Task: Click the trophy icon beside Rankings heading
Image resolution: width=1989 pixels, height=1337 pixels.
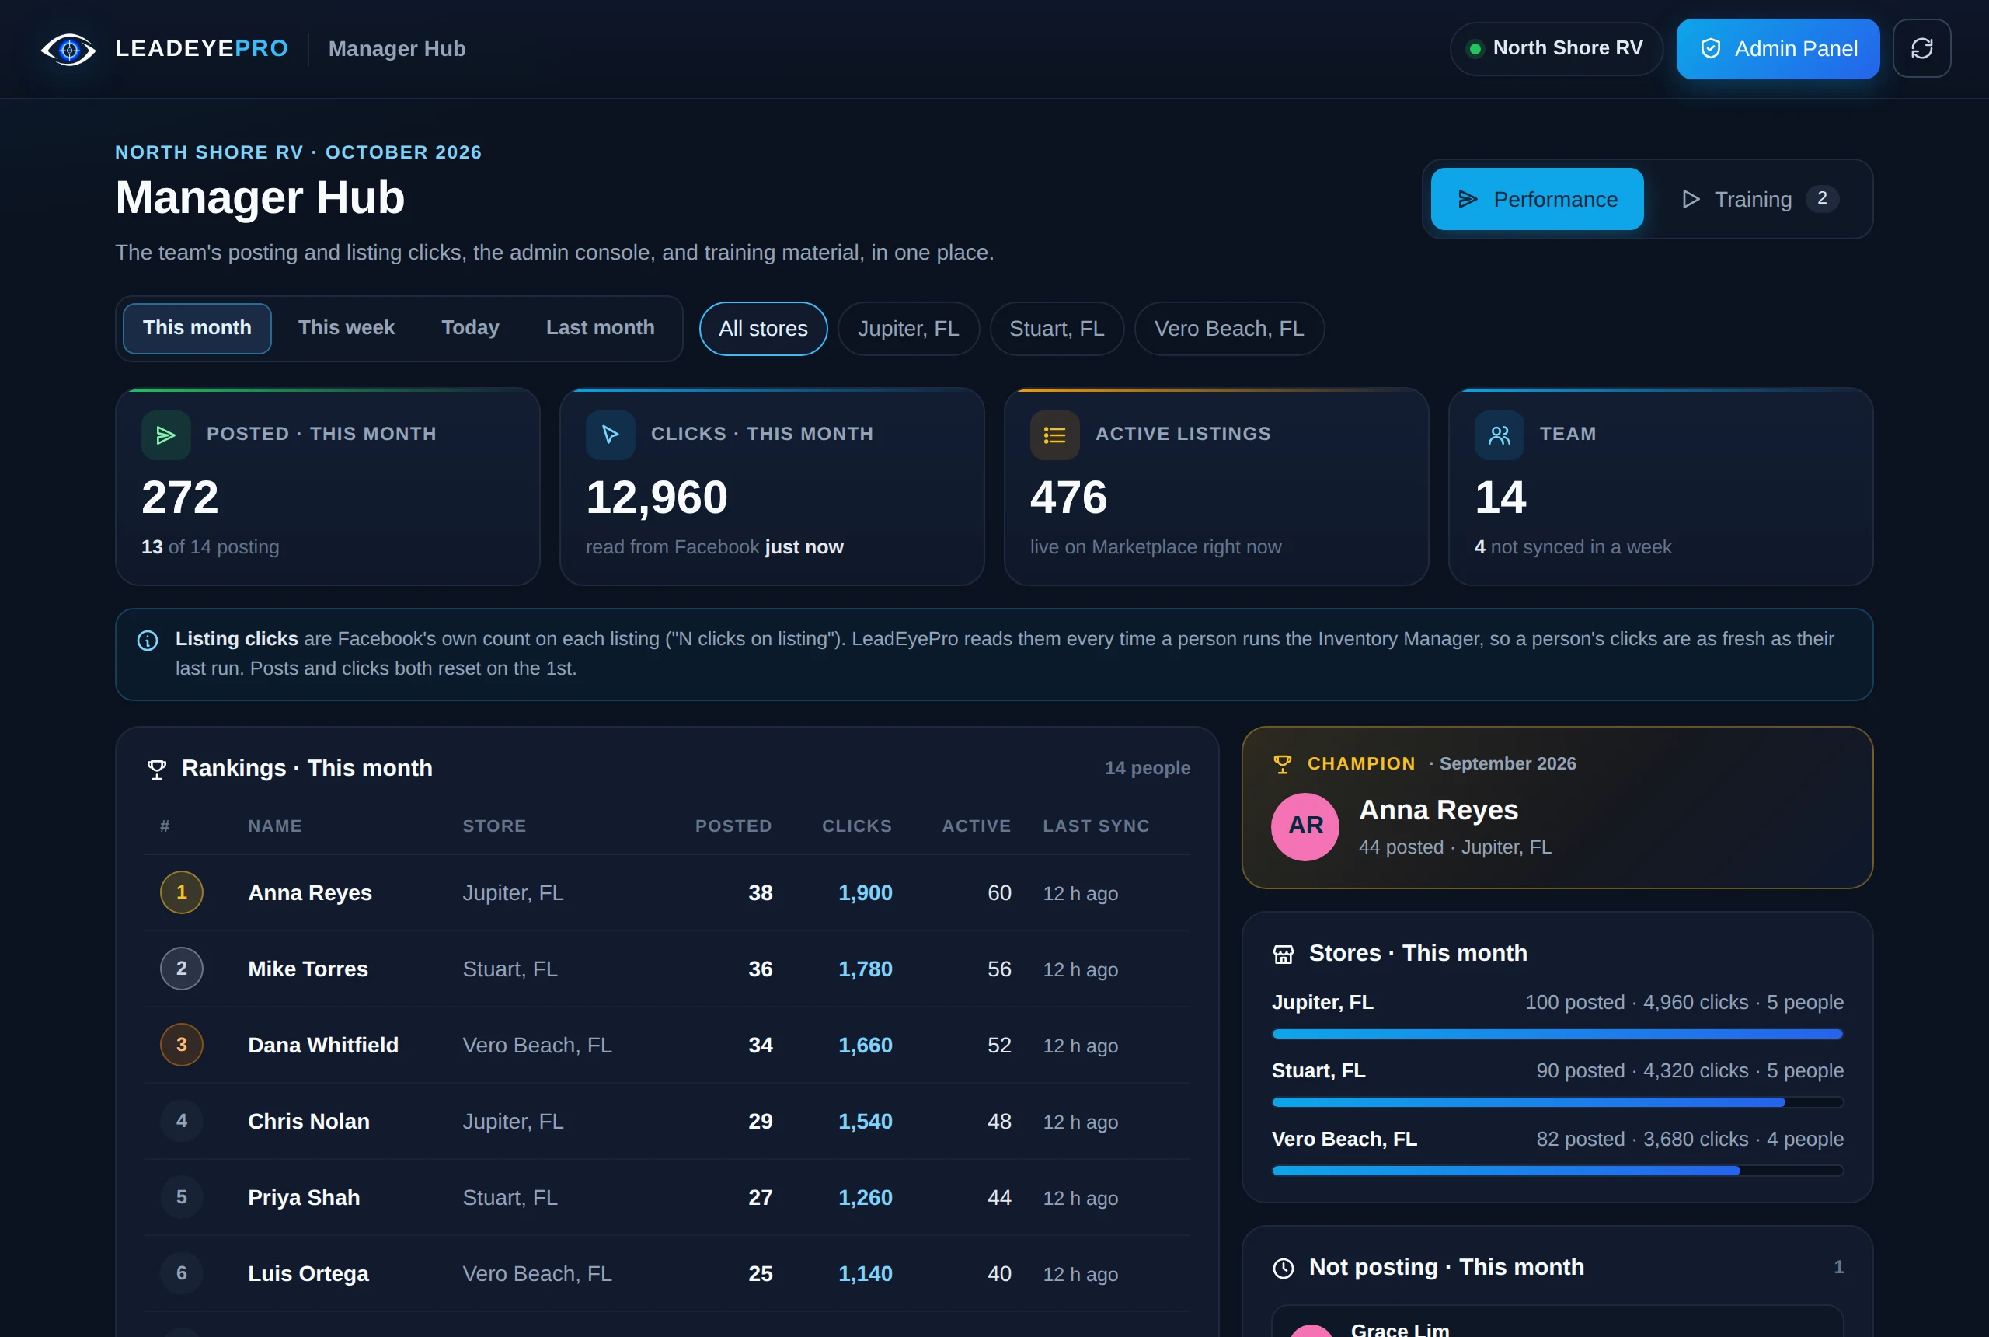Action: pyautogui.click(x=157, y=769)
